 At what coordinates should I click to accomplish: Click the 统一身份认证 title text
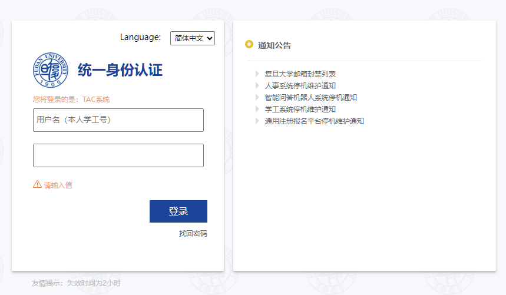[120, 70]
